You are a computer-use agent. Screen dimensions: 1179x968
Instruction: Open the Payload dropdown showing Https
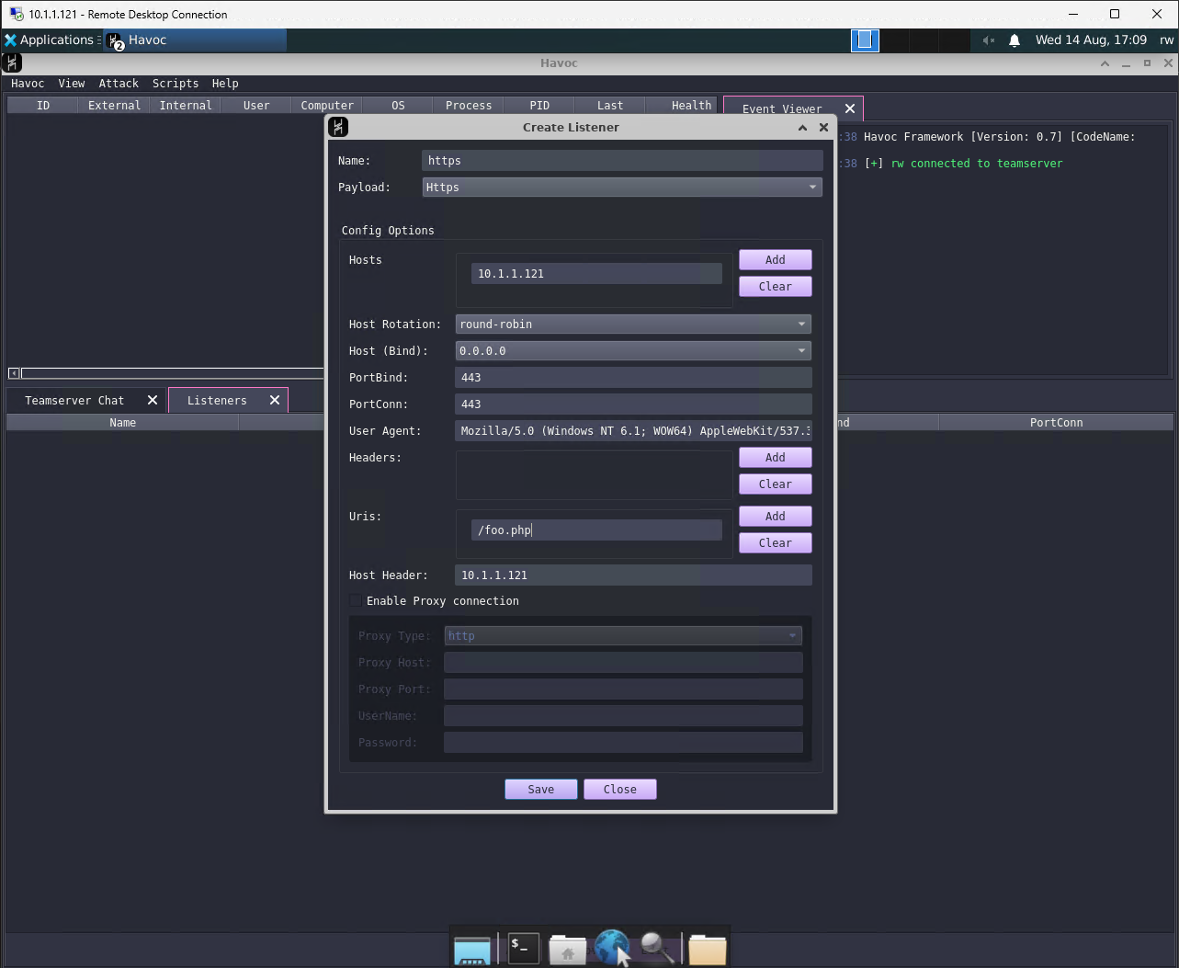622,188
